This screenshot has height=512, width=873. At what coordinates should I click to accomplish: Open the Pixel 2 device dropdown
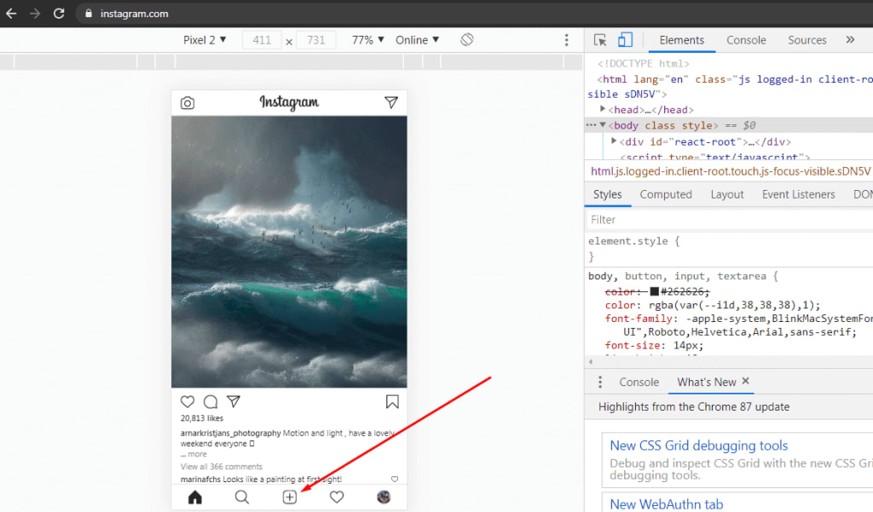coord(205,40)
